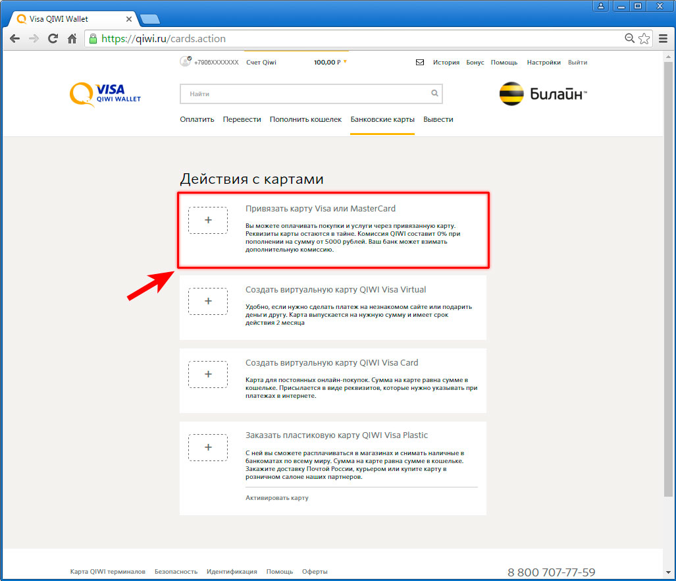Click Привязать карту Visa или MasterCard title

coord(321,209)
